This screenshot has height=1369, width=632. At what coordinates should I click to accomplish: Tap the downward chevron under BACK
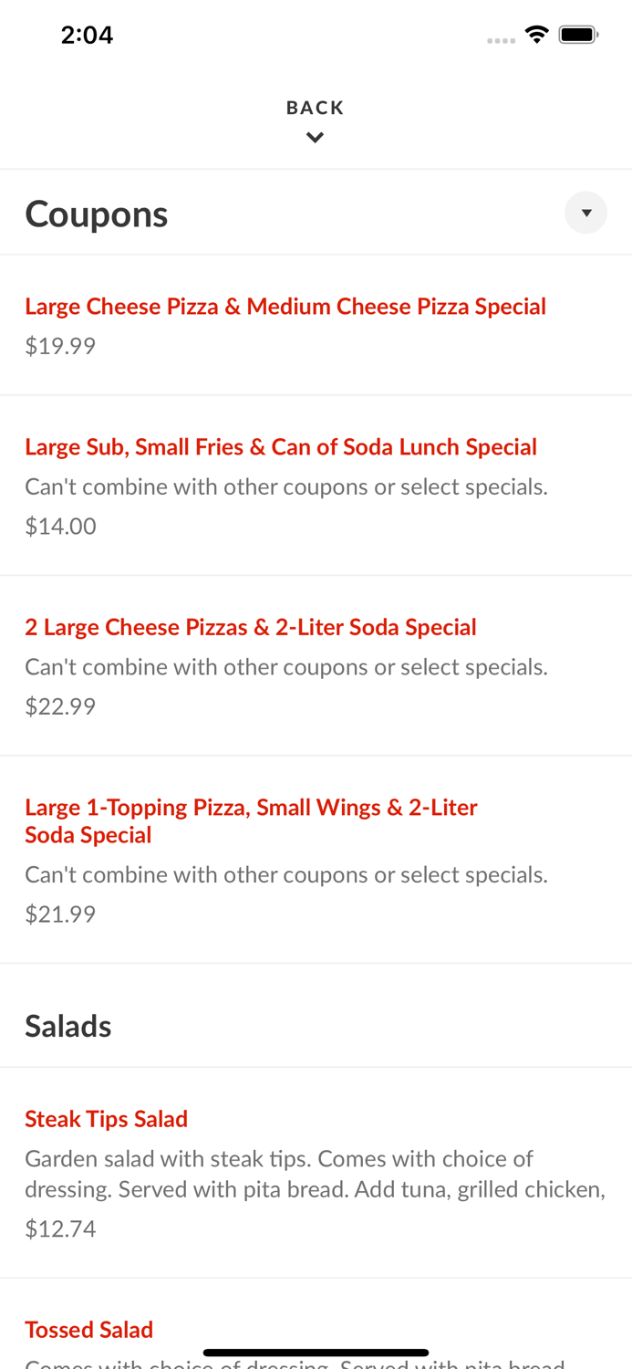pos(316,136)
